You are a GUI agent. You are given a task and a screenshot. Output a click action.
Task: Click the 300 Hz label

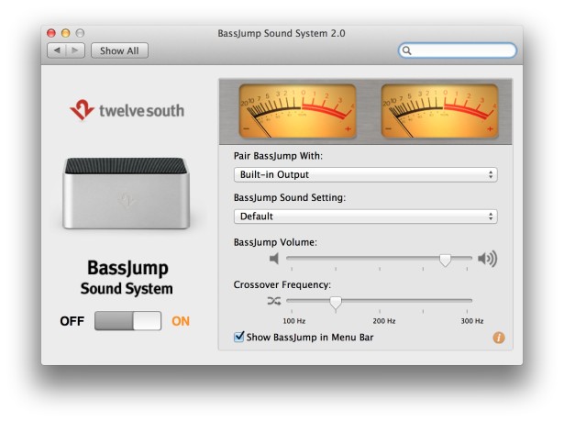tap(472, 321)
